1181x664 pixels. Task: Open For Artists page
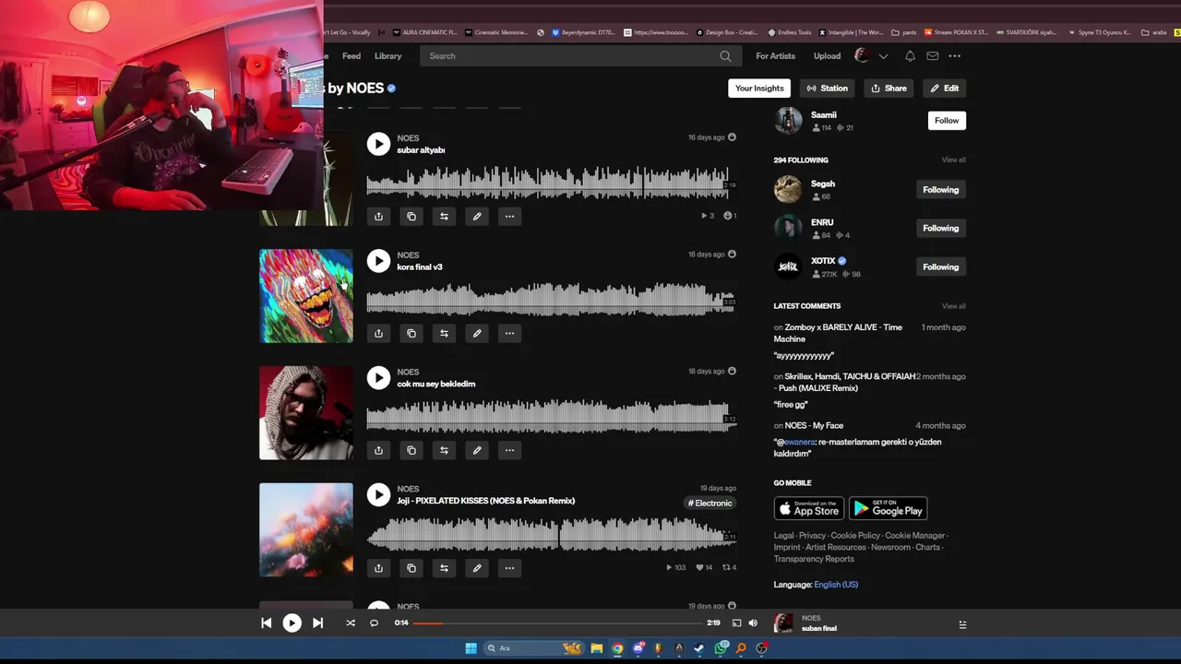coord(775,56)
